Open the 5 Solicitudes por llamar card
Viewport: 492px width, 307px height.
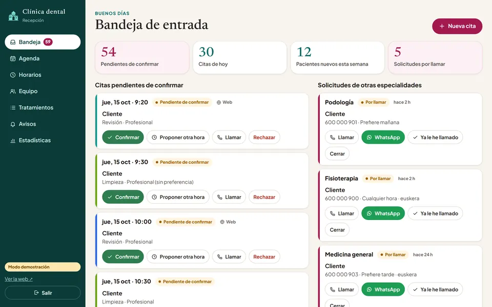[x=435, y=58]
